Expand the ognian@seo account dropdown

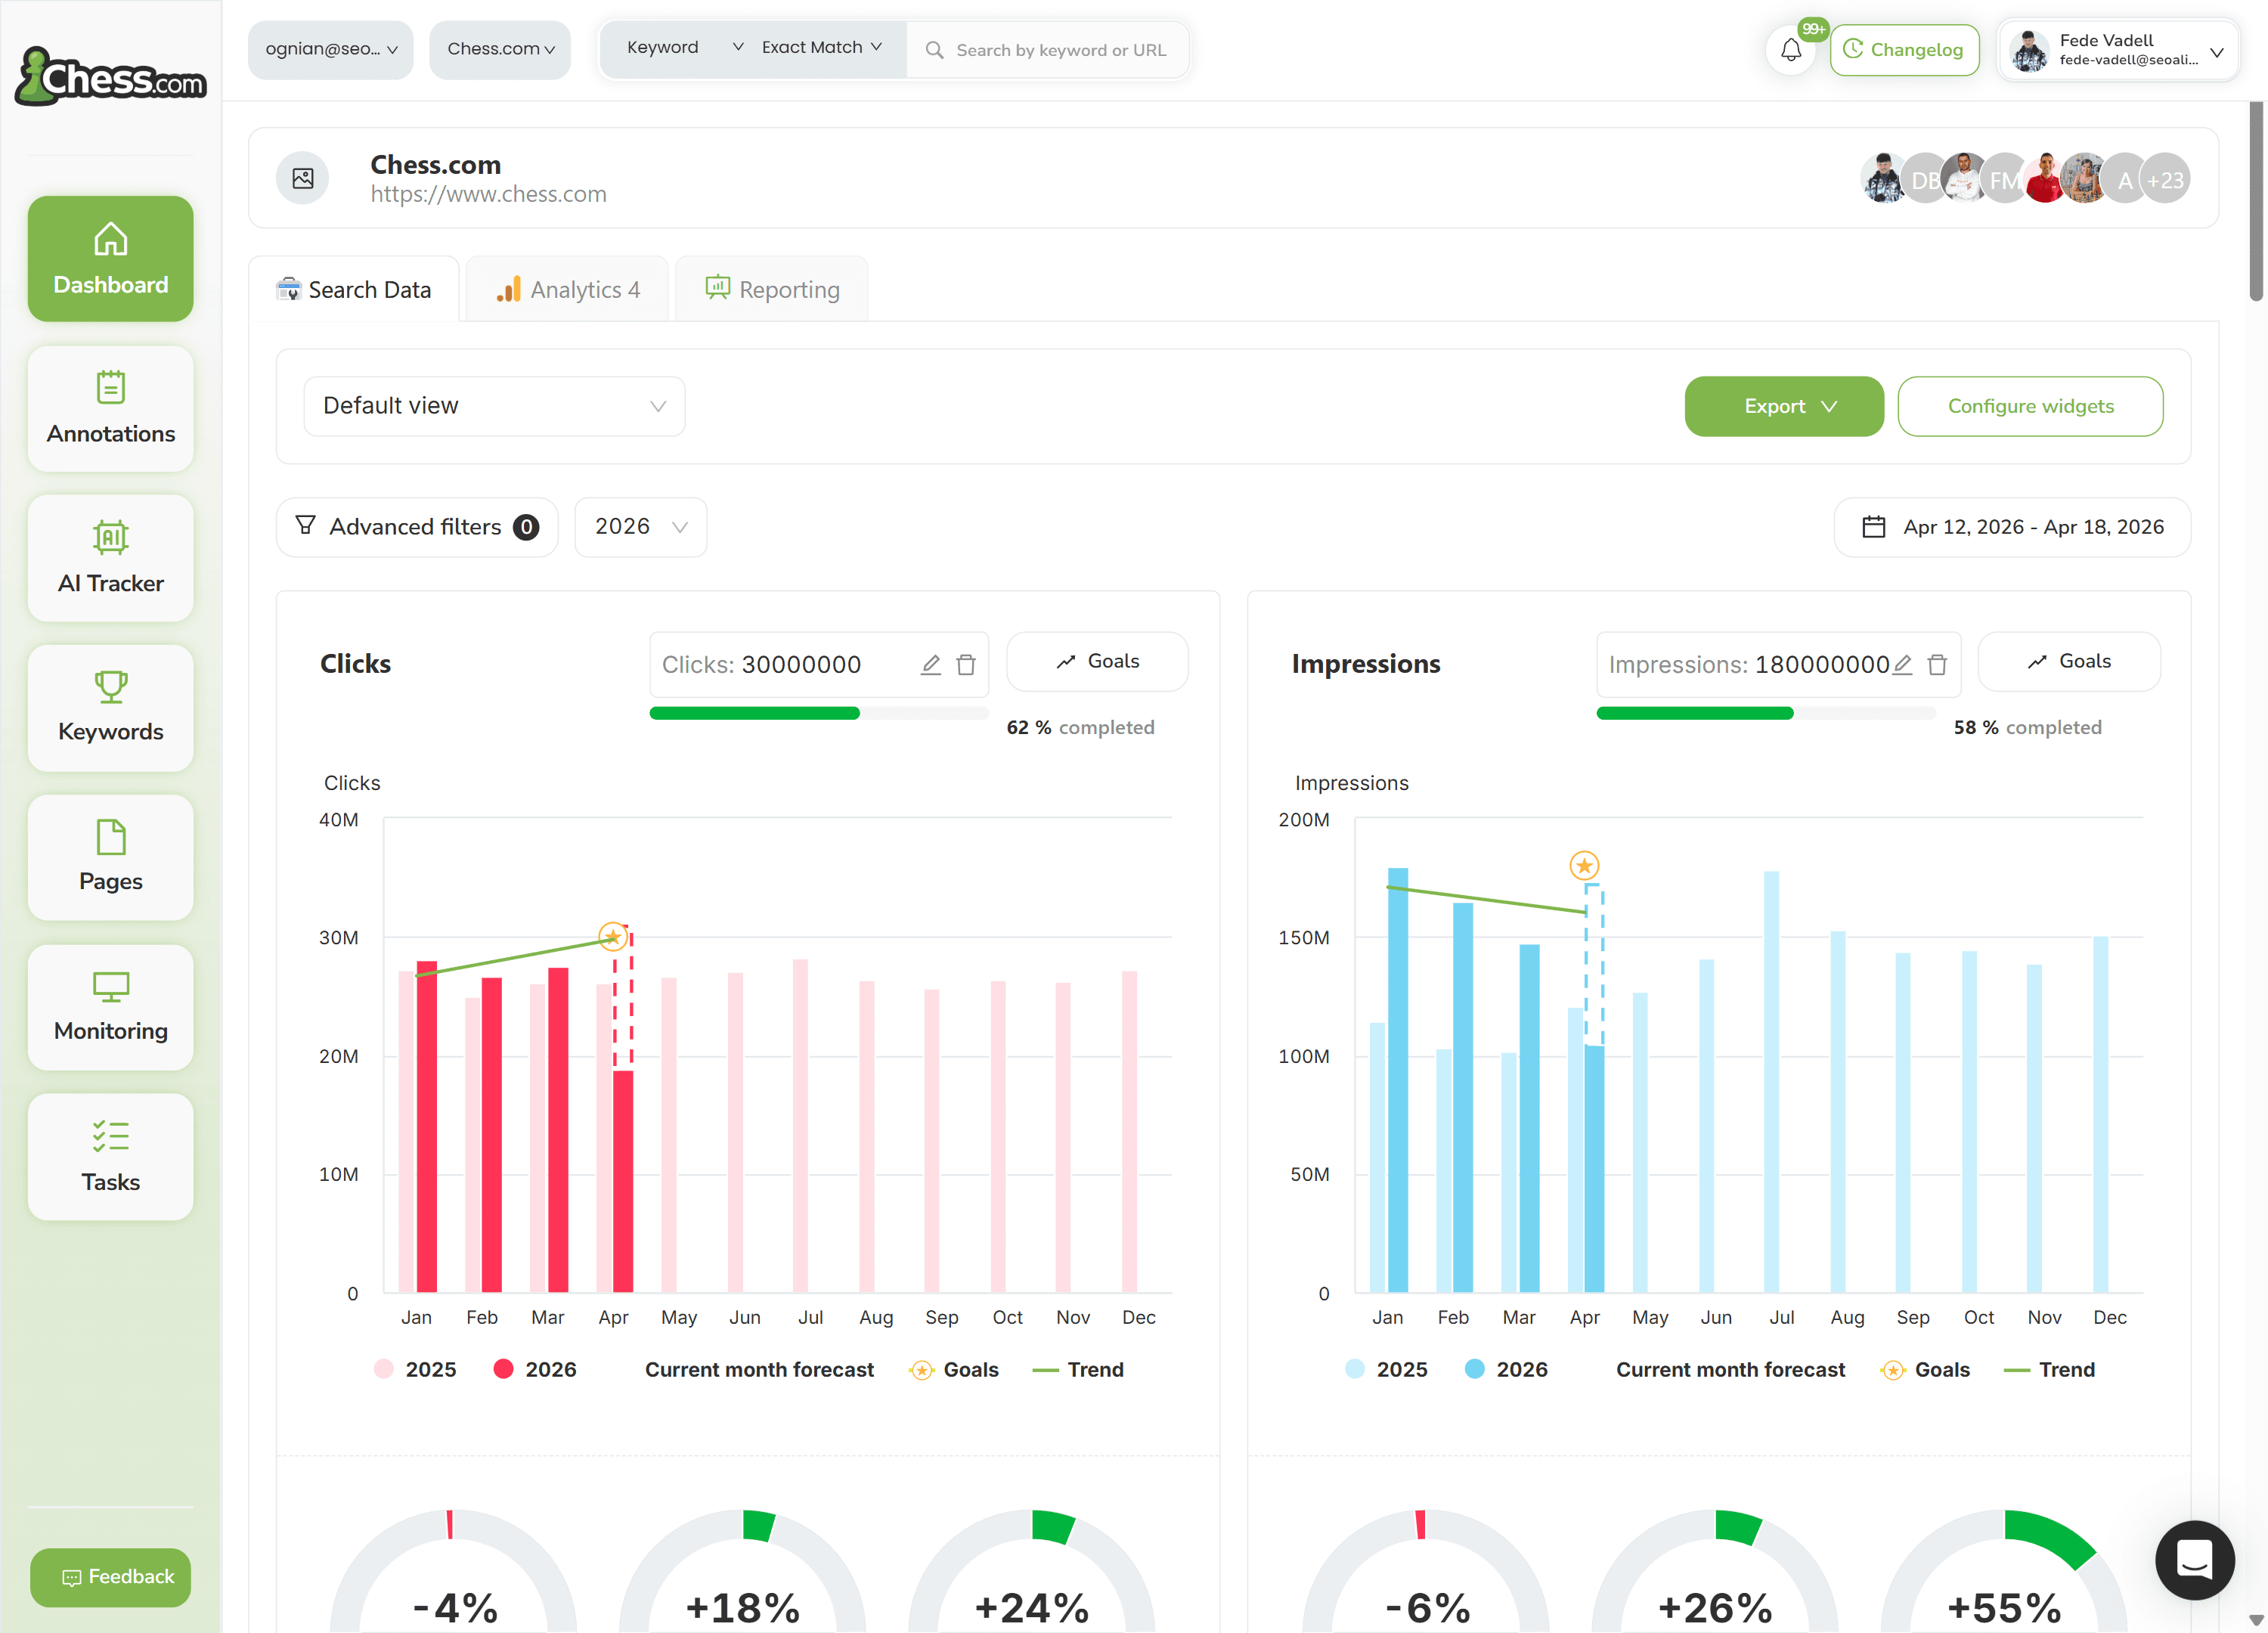pyautogui.click(x=331, y=50)
